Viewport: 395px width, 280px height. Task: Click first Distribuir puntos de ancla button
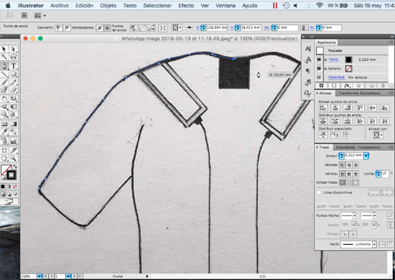(323, 121)
